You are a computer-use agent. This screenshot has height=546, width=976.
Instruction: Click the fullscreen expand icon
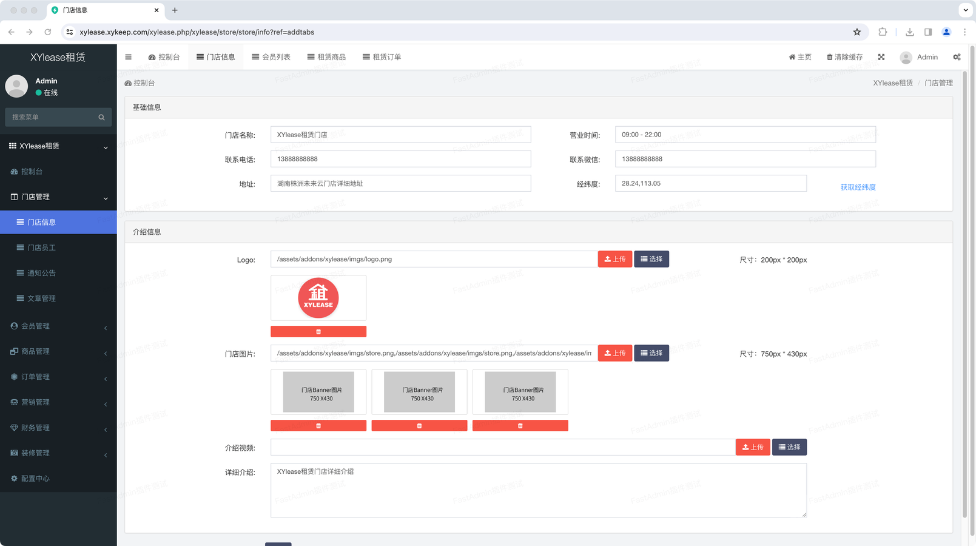(x=881, y=57)
